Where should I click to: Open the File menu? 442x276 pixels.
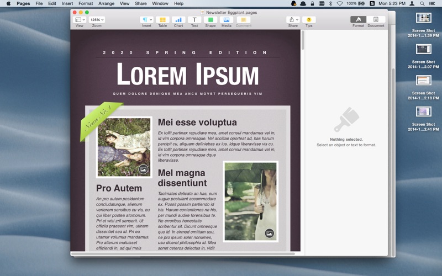[x=39, y=3]
